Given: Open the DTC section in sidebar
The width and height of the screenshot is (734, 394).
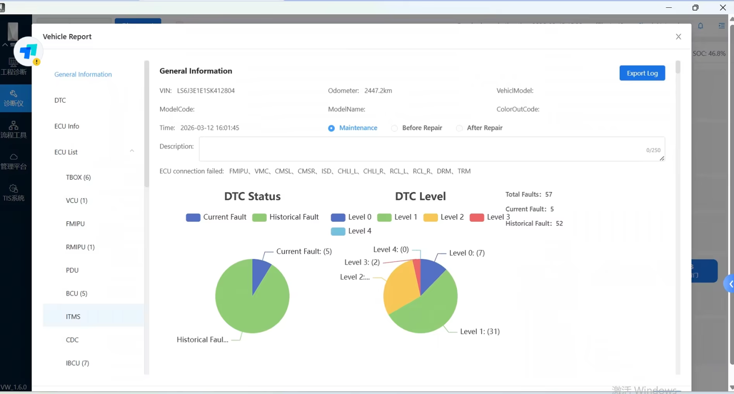Looking at the screenshot, I should tap(60, 100).
